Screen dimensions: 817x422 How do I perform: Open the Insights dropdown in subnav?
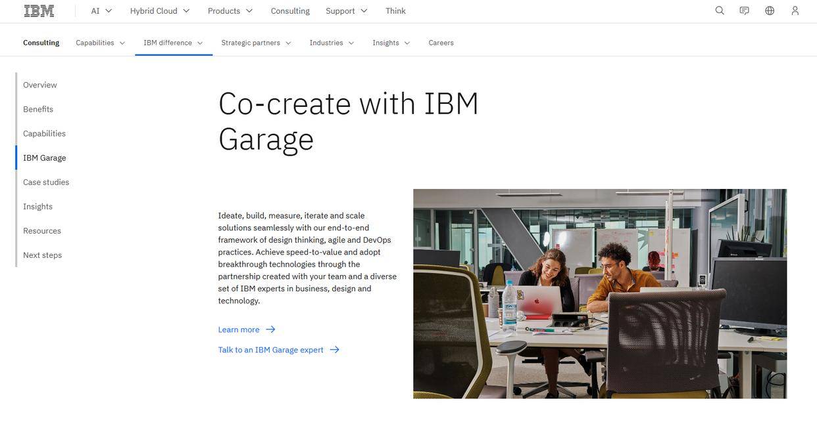click(x=391, y=43)
